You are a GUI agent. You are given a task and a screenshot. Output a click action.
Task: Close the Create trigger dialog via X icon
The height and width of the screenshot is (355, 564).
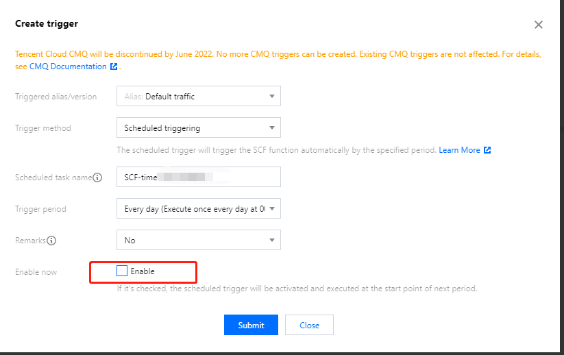[539, 25]
